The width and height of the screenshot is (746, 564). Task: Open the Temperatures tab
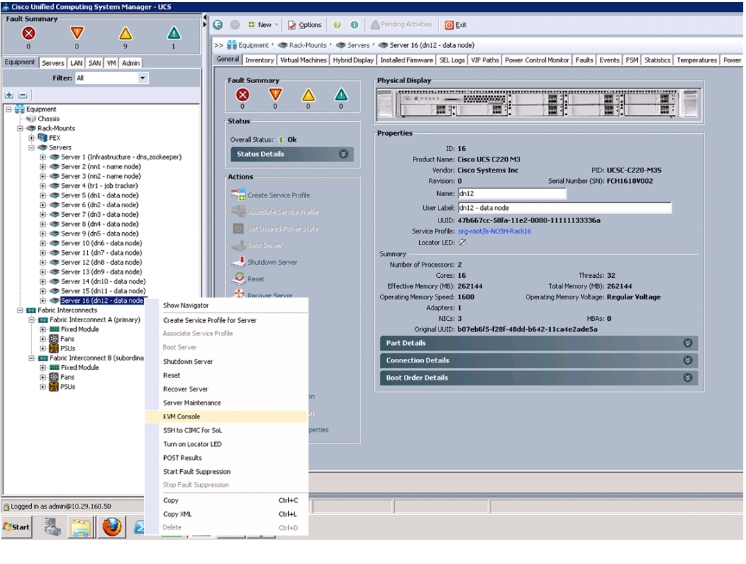[697, 60]
